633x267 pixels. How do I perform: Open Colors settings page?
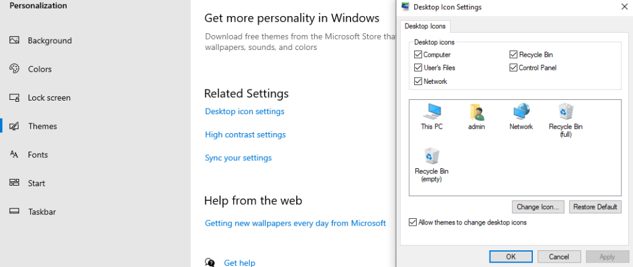pos(40,69)
